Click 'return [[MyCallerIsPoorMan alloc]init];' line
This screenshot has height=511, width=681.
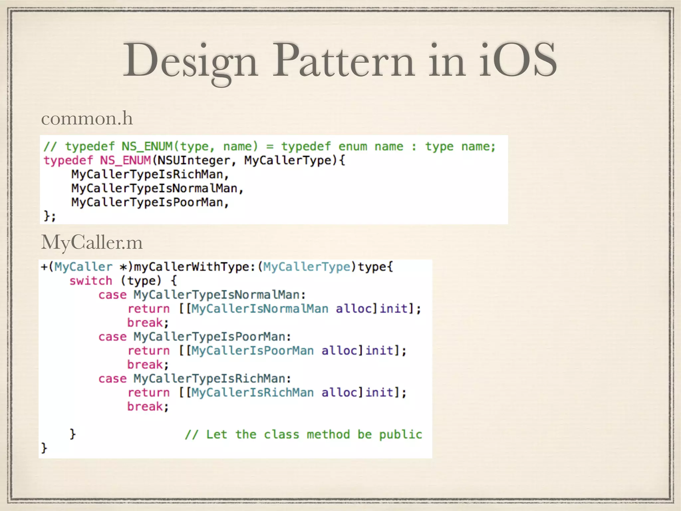(x=267, y=351)
